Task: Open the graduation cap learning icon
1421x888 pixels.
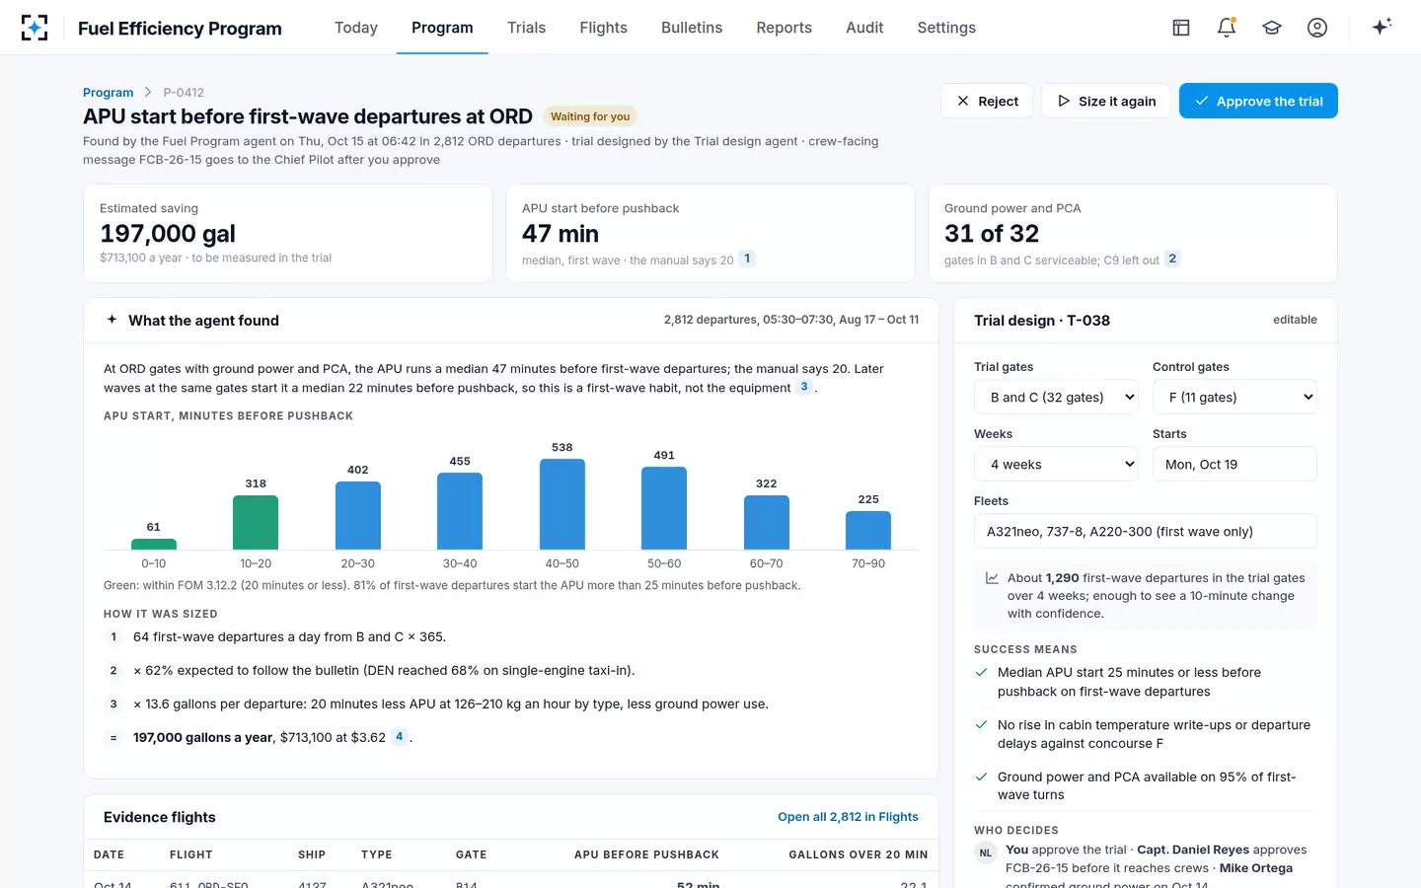Action: pyautogui.click(x=1272, y=28)
